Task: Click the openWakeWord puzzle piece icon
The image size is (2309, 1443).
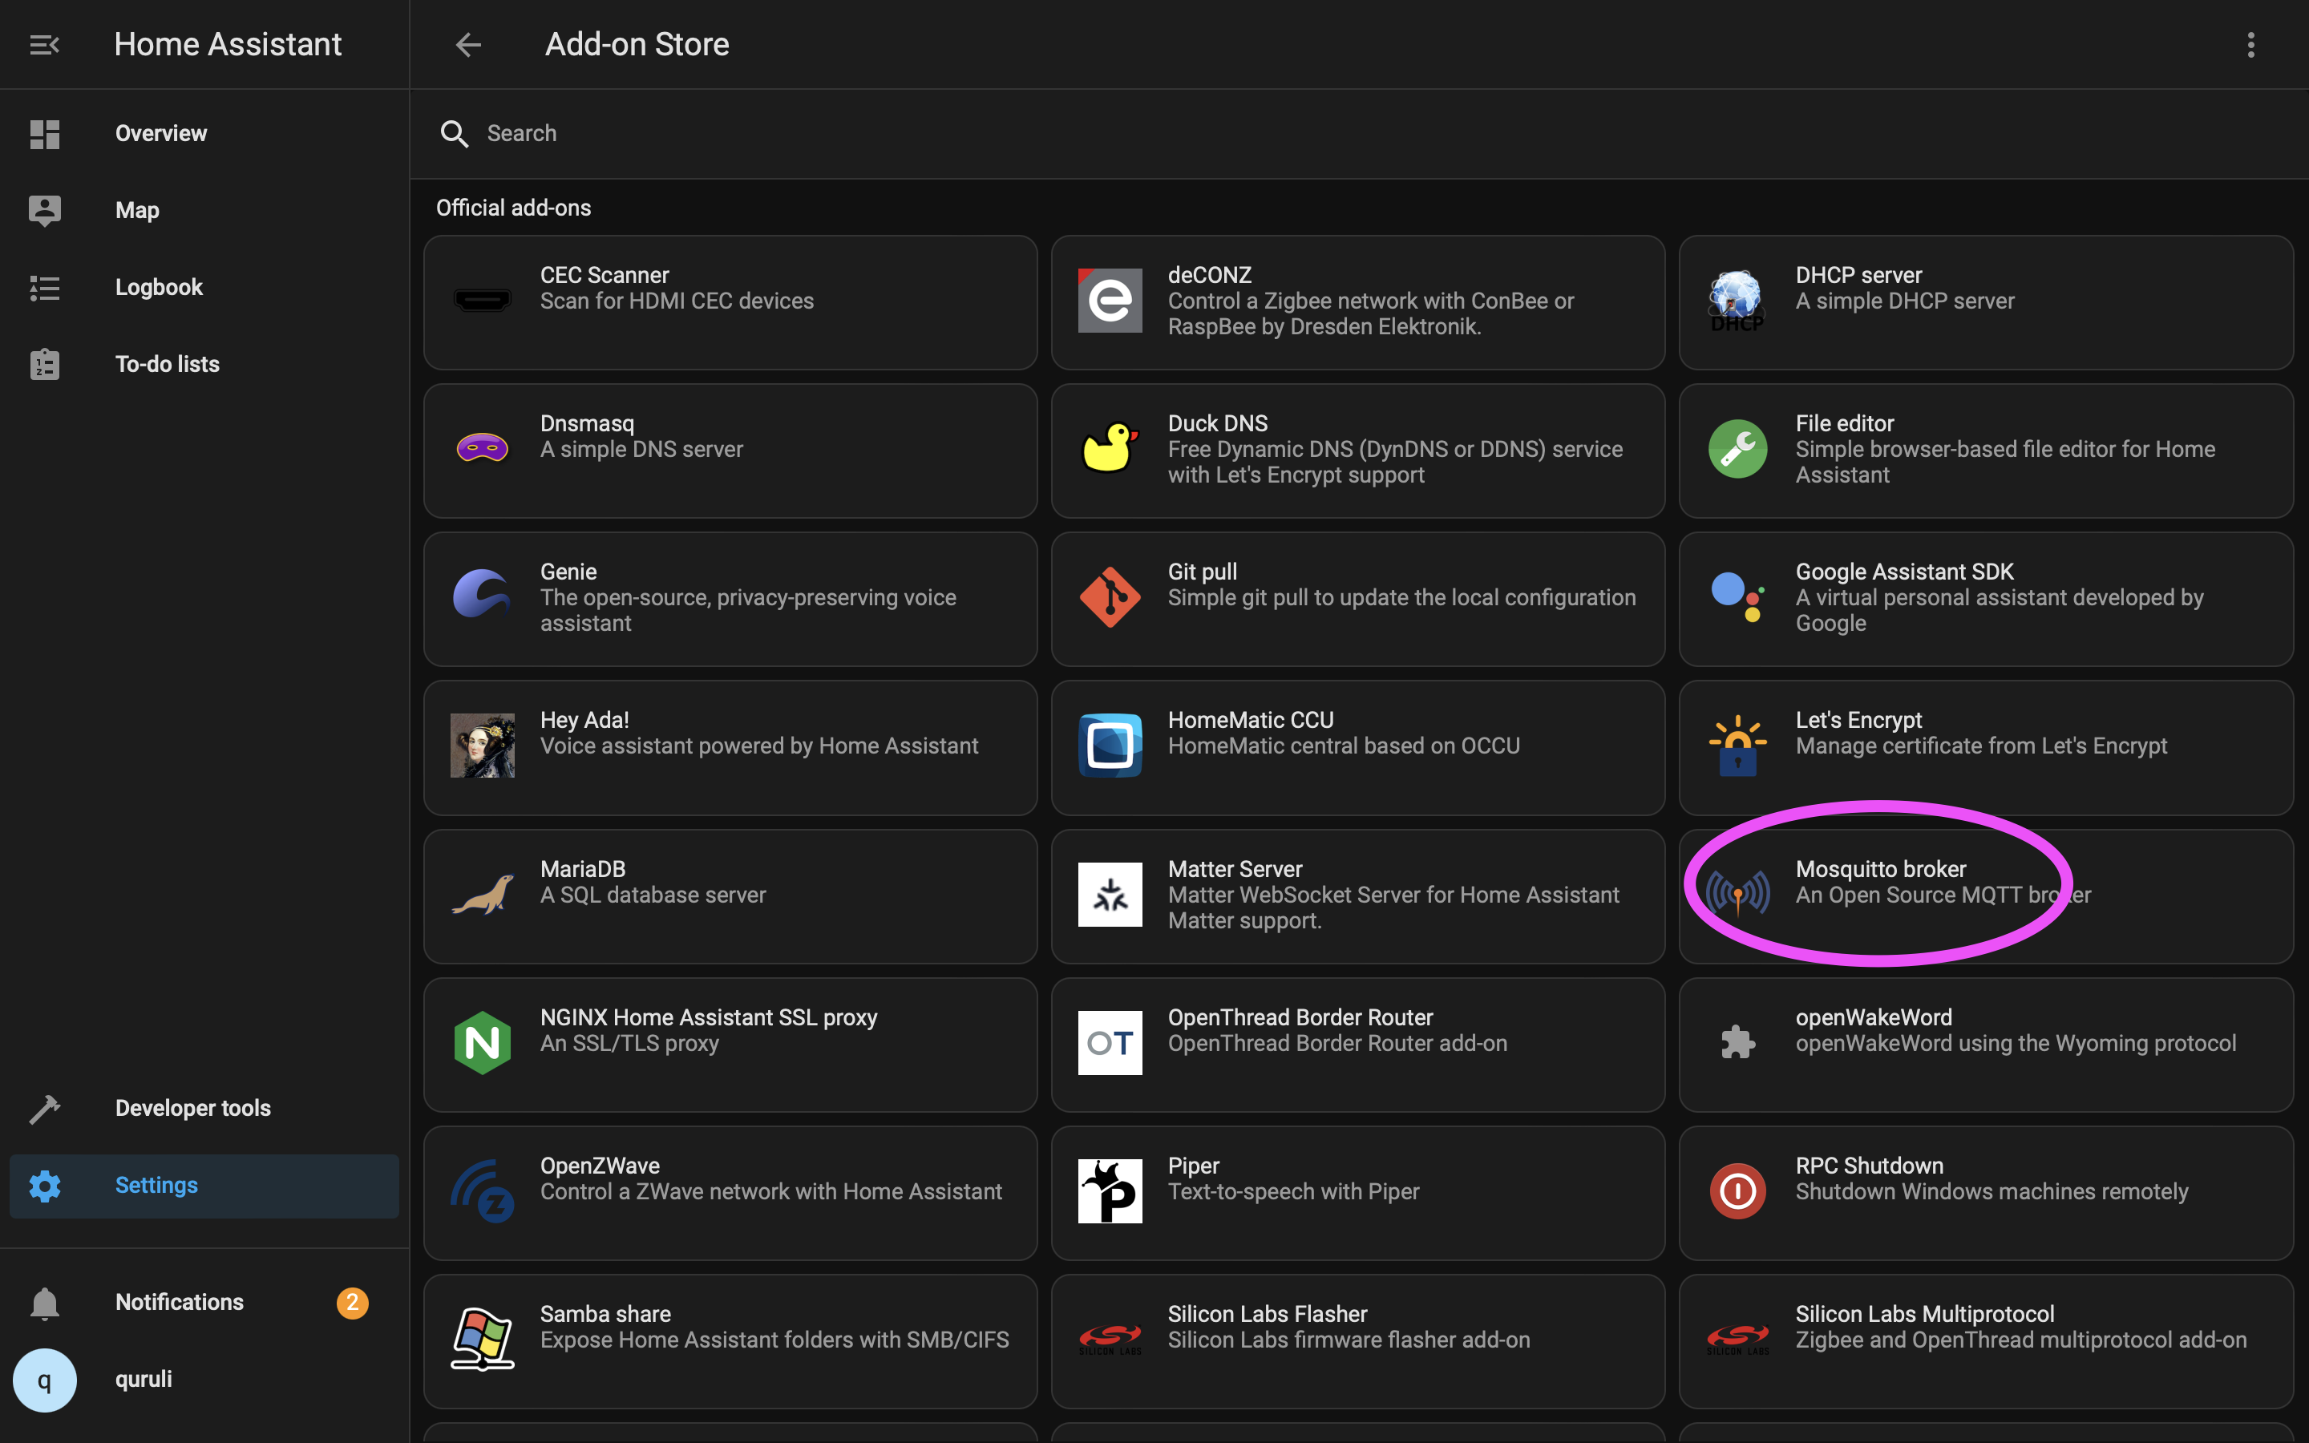Action: tap(1737, 1042)
